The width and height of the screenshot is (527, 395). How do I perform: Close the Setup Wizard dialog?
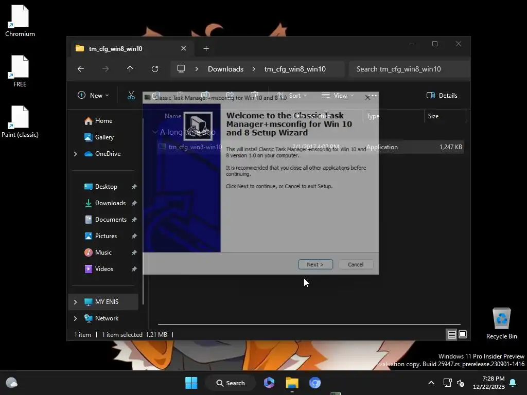(x=367, y=98)
